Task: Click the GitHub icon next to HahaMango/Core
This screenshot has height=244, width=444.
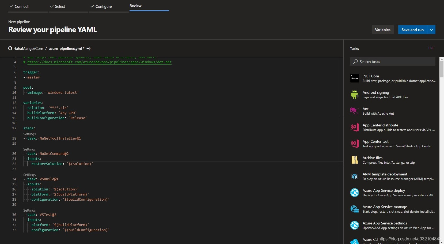Action: click(x=10, y=48)
